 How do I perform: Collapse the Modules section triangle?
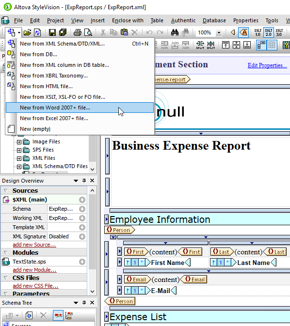[x=6, y=252]
